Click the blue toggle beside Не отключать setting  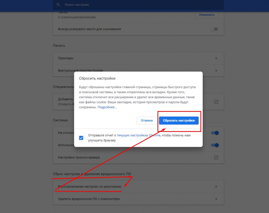tap(214, 133)
